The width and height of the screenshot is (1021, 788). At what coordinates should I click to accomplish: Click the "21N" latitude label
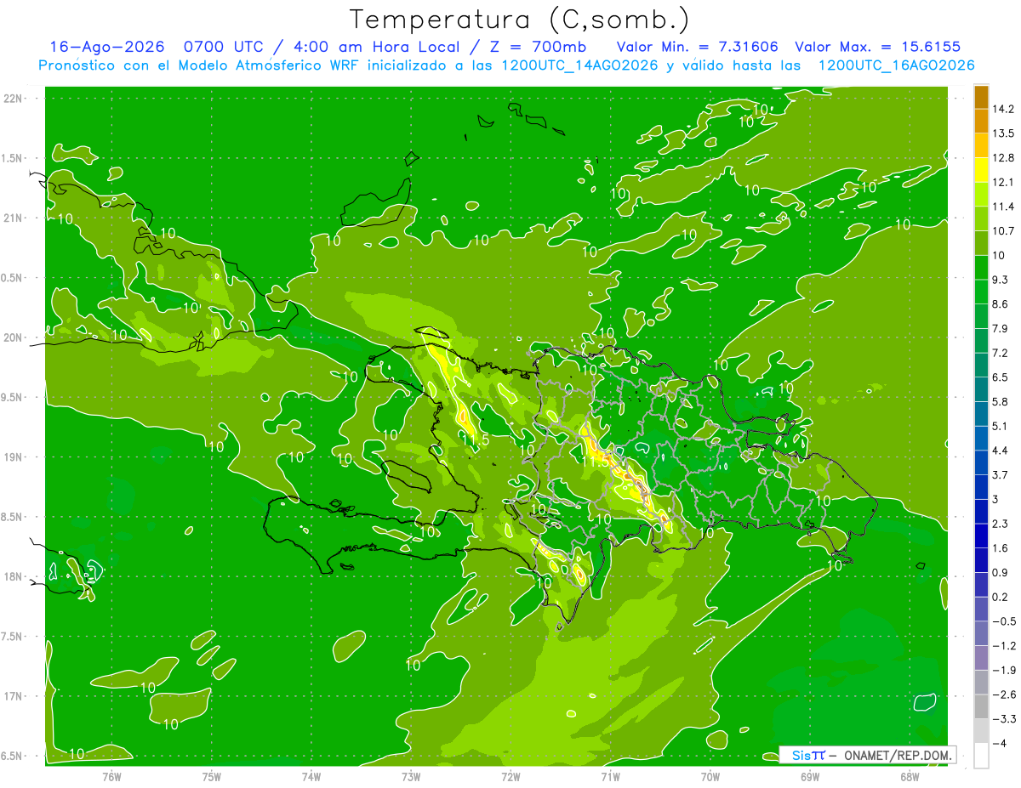click(x=14, y=218)
